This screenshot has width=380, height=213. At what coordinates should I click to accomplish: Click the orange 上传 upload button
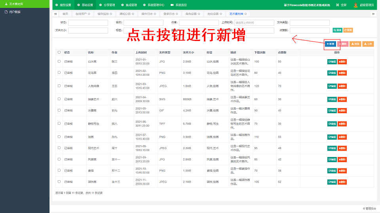coord(368,44)
